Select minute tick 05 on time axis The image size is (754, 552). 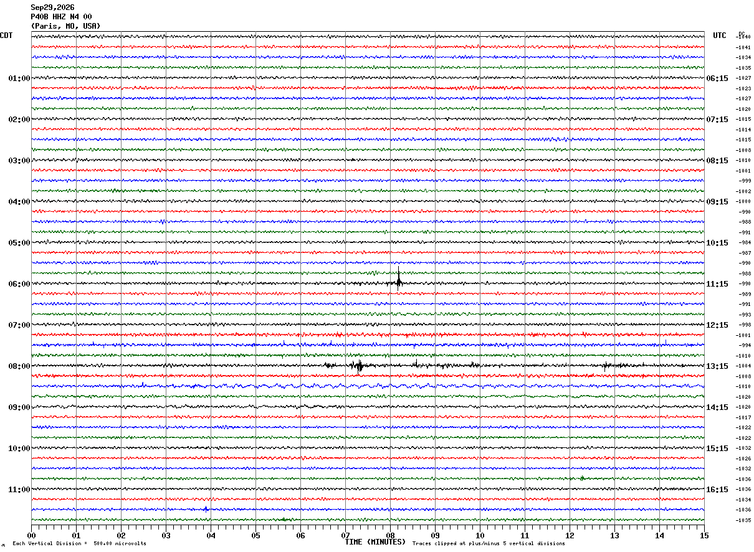tap(255, 535)
